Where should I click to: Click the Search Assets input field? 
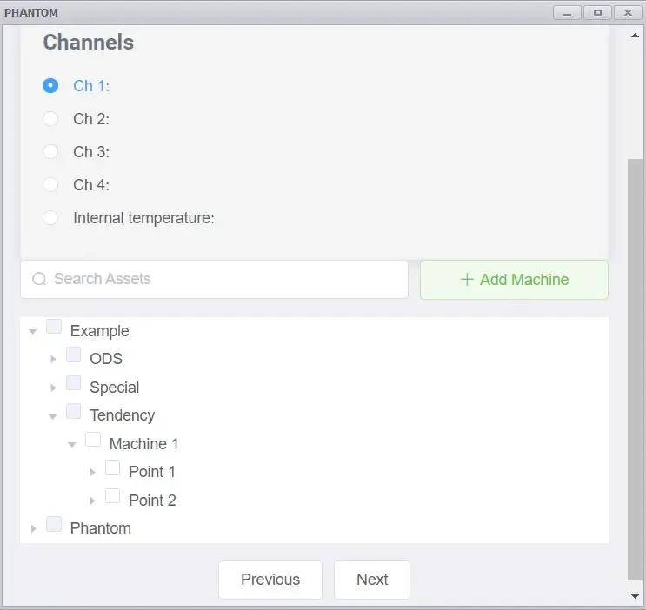tap(214, 279)
